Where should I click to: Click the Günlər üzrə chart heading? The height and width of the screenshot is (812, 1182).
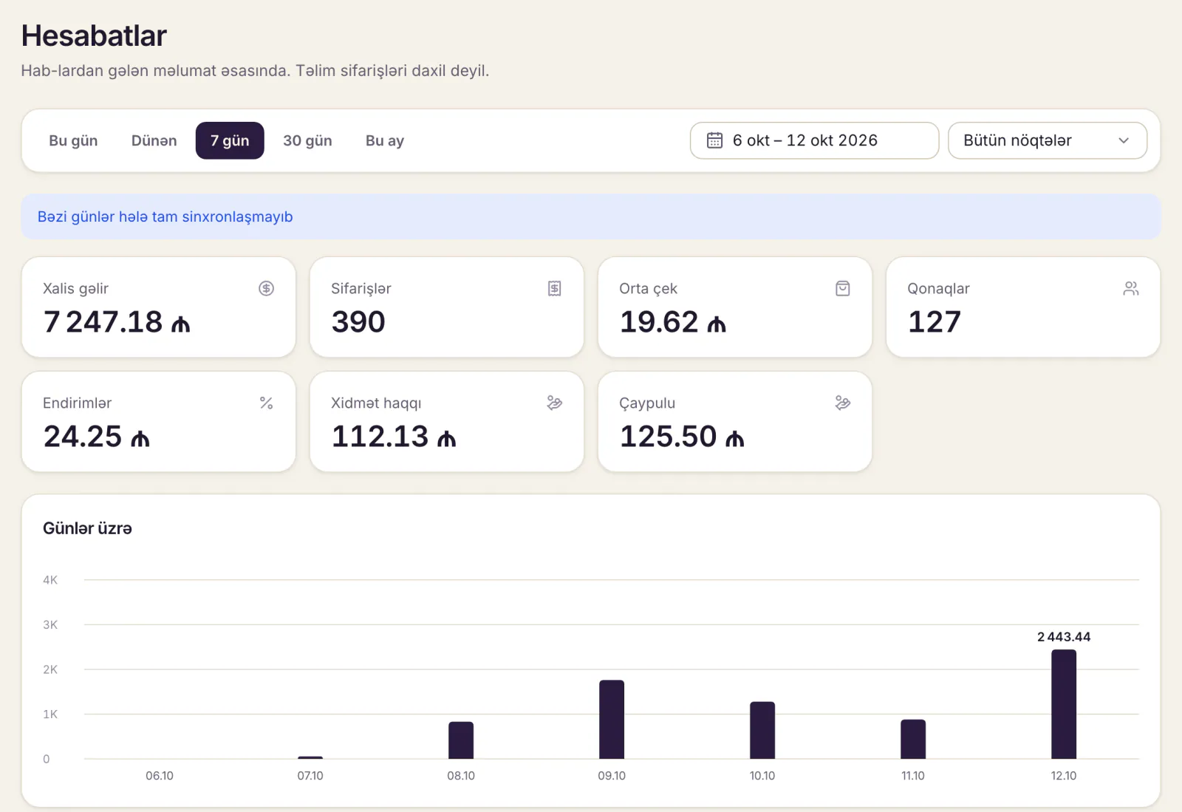(x=87, y=528)
